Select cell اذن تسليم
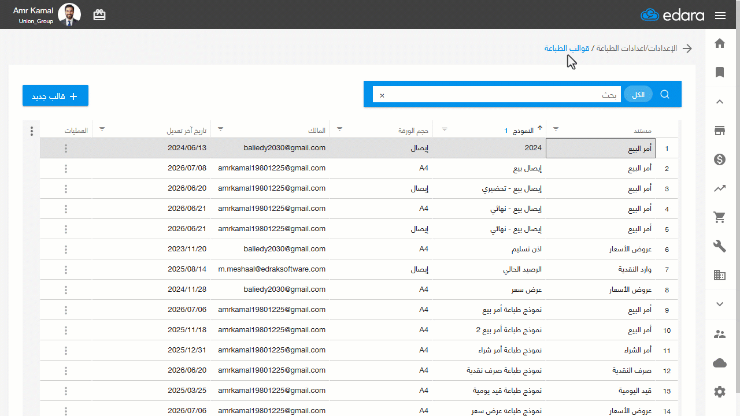Image resolution: width=740 pixels, height=416 pixels. pyautogui.click(x=489, y=249)
